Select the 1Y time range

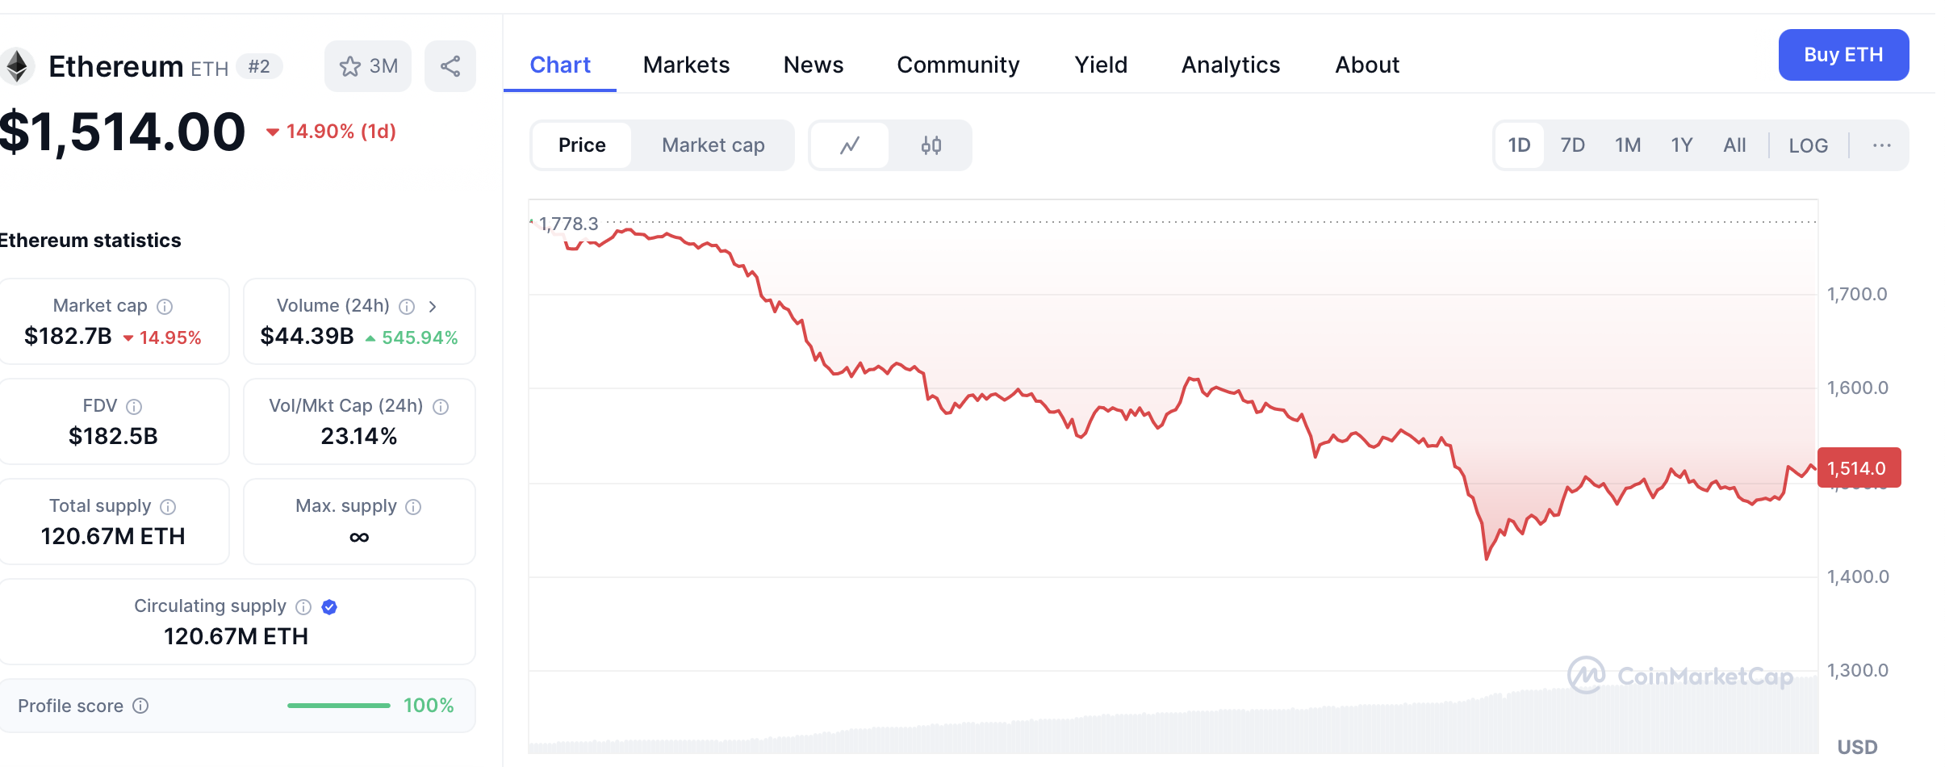[x=1681, y=145]
